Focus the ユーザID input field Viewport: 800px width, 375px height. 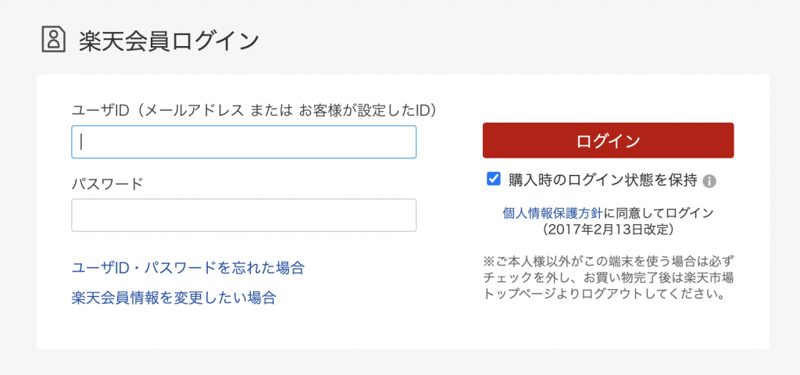244,142
